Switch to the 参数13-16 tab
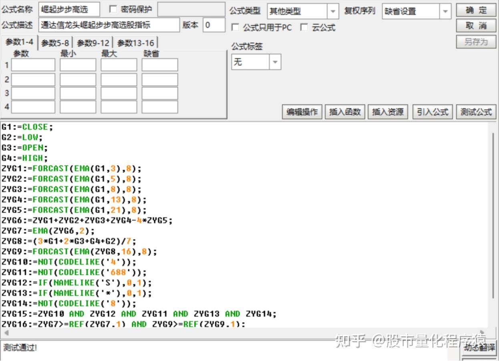The image size is (499, 361). [x=135, y=43]
